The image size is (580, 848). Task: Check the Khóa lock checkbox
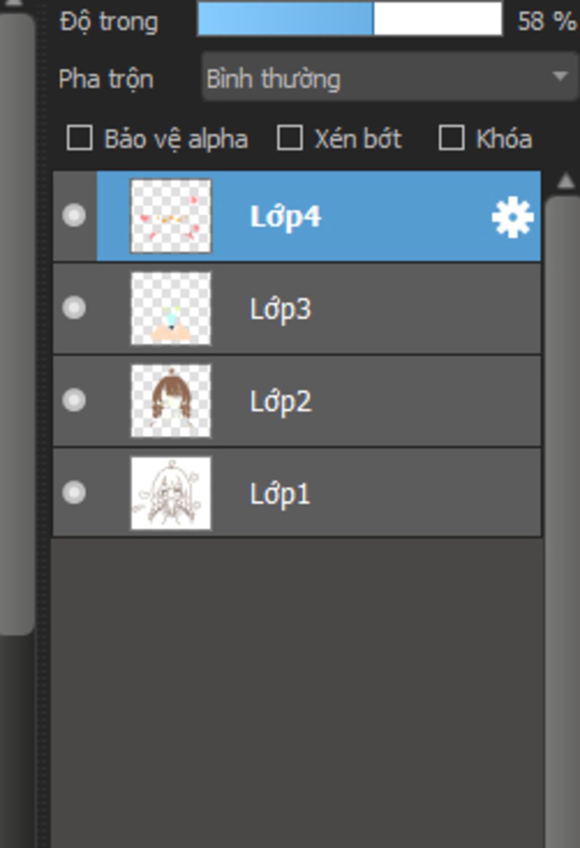tap(451, 138)
